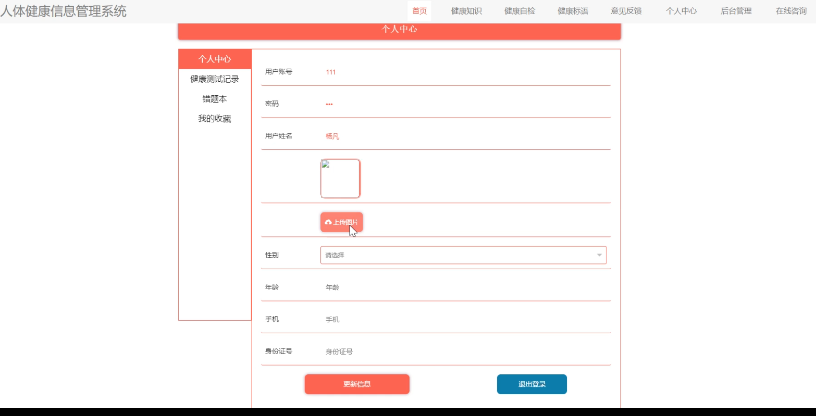816x416 pixels.
Task: Click the 身份证号 input field
Action: pos(464,352)
